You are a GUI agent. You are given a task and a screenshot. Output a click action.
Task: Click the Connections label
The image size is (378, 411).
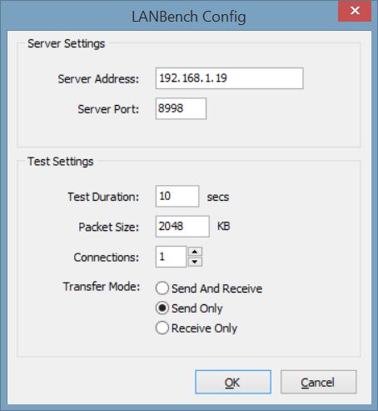pos(107,257)
